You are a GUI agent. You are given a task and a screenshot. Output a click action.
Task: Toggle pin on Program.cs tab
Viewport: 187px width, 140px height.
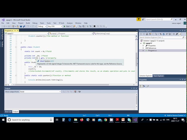(15, 31)
